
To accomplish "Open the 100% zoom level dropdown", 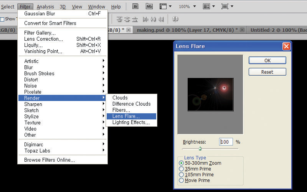I will [187, 7].
